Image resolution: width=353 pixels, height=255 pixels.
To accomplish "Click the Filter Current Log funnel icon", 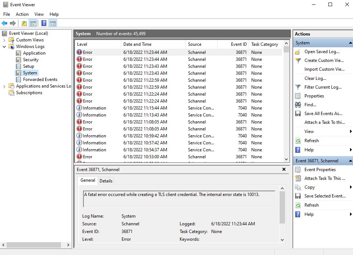I will click(x=298, y=87).
